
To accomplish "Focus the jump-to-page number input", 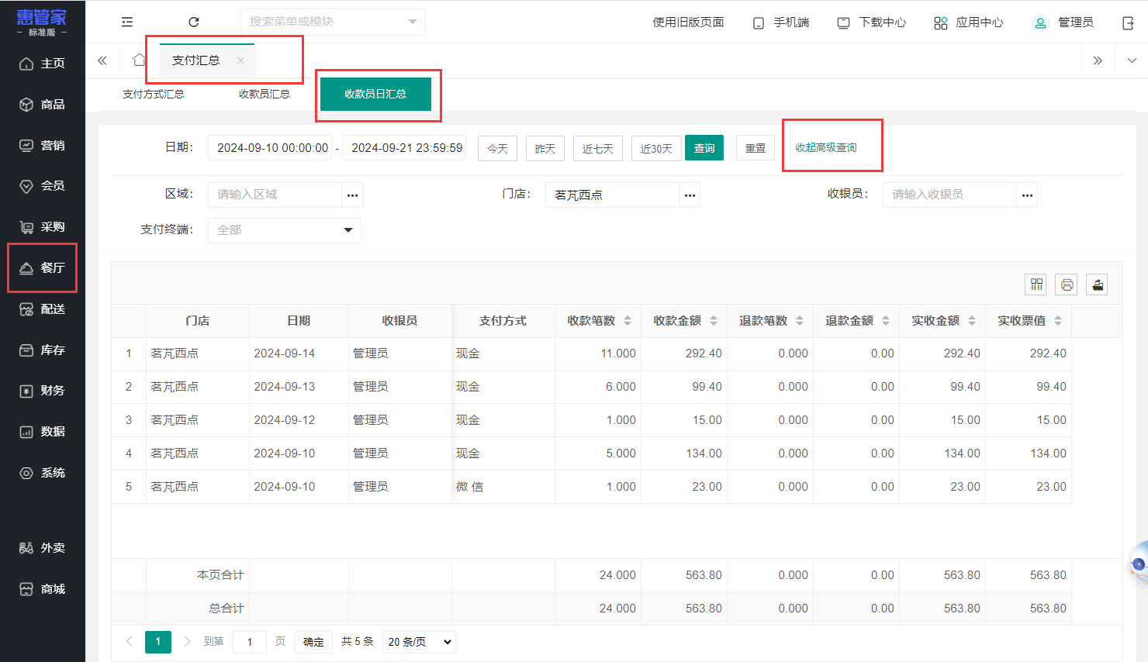I will [x=250, y=642].
